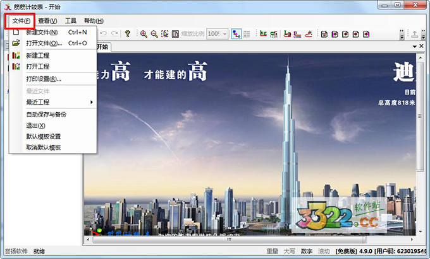Click the open folder icon next to 打开文件
This screenshot has width=430, height=259.
tap(16, 43)
